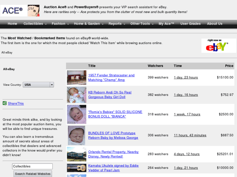Screen dimensions: 237x177
Task: Click the $10000.00 price
Action: 225,168
